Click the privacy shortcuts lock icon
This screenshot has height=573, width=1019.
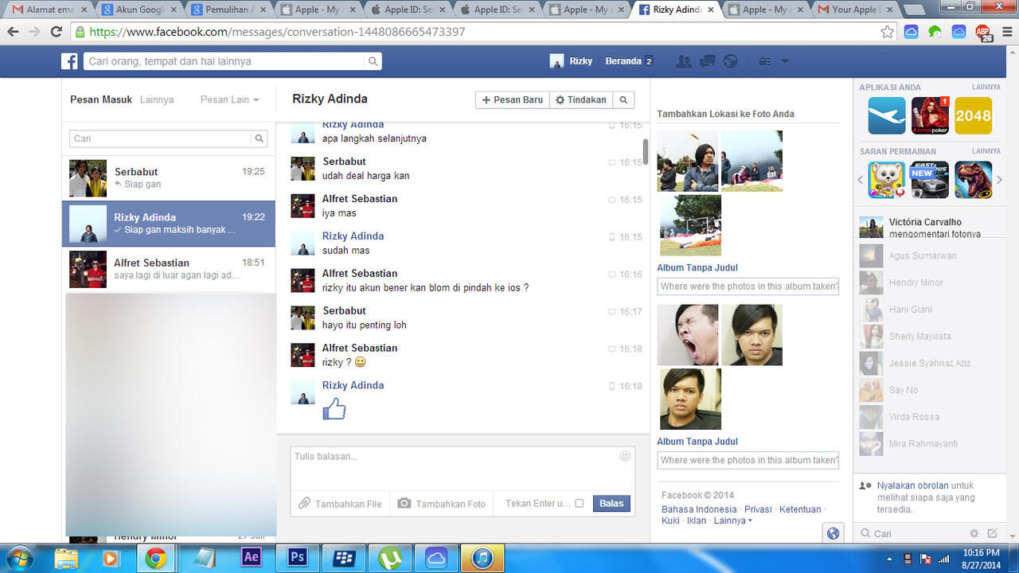(765, 61)
